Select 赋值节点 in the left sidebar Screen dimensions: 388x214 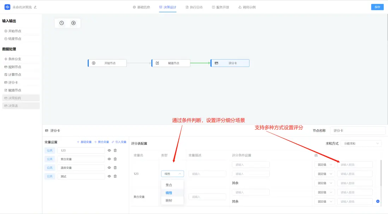point(21,90)
